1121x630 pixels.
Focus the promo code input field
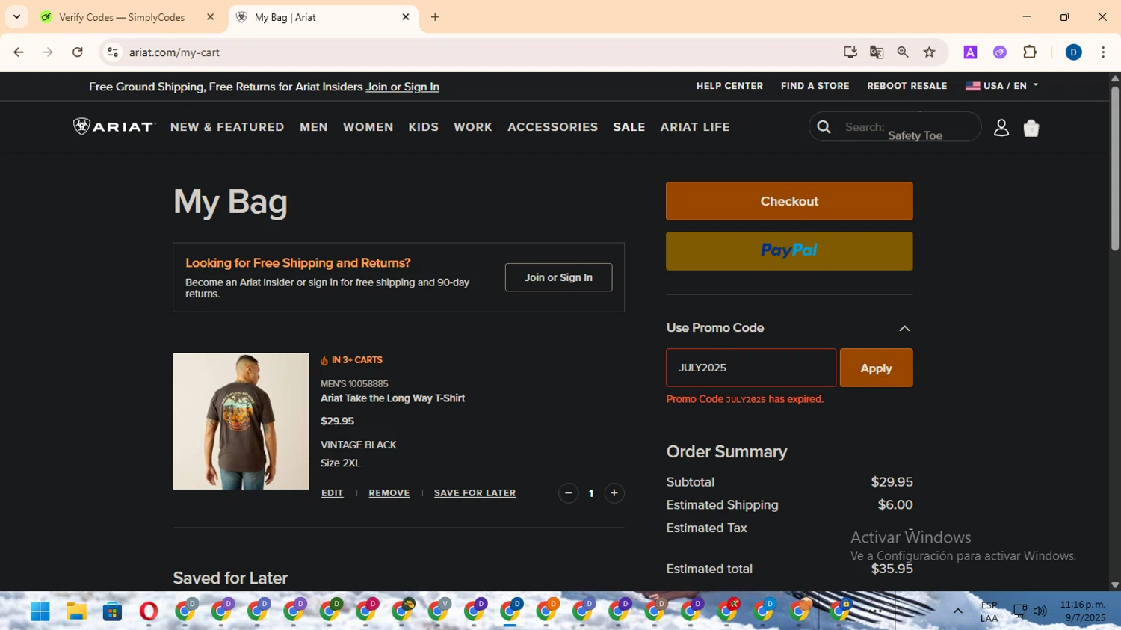(x=751, y=368)
